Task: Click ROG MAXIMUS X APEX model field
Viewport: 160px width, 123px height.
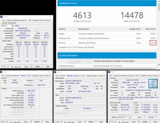Action: tap(77, 83)
